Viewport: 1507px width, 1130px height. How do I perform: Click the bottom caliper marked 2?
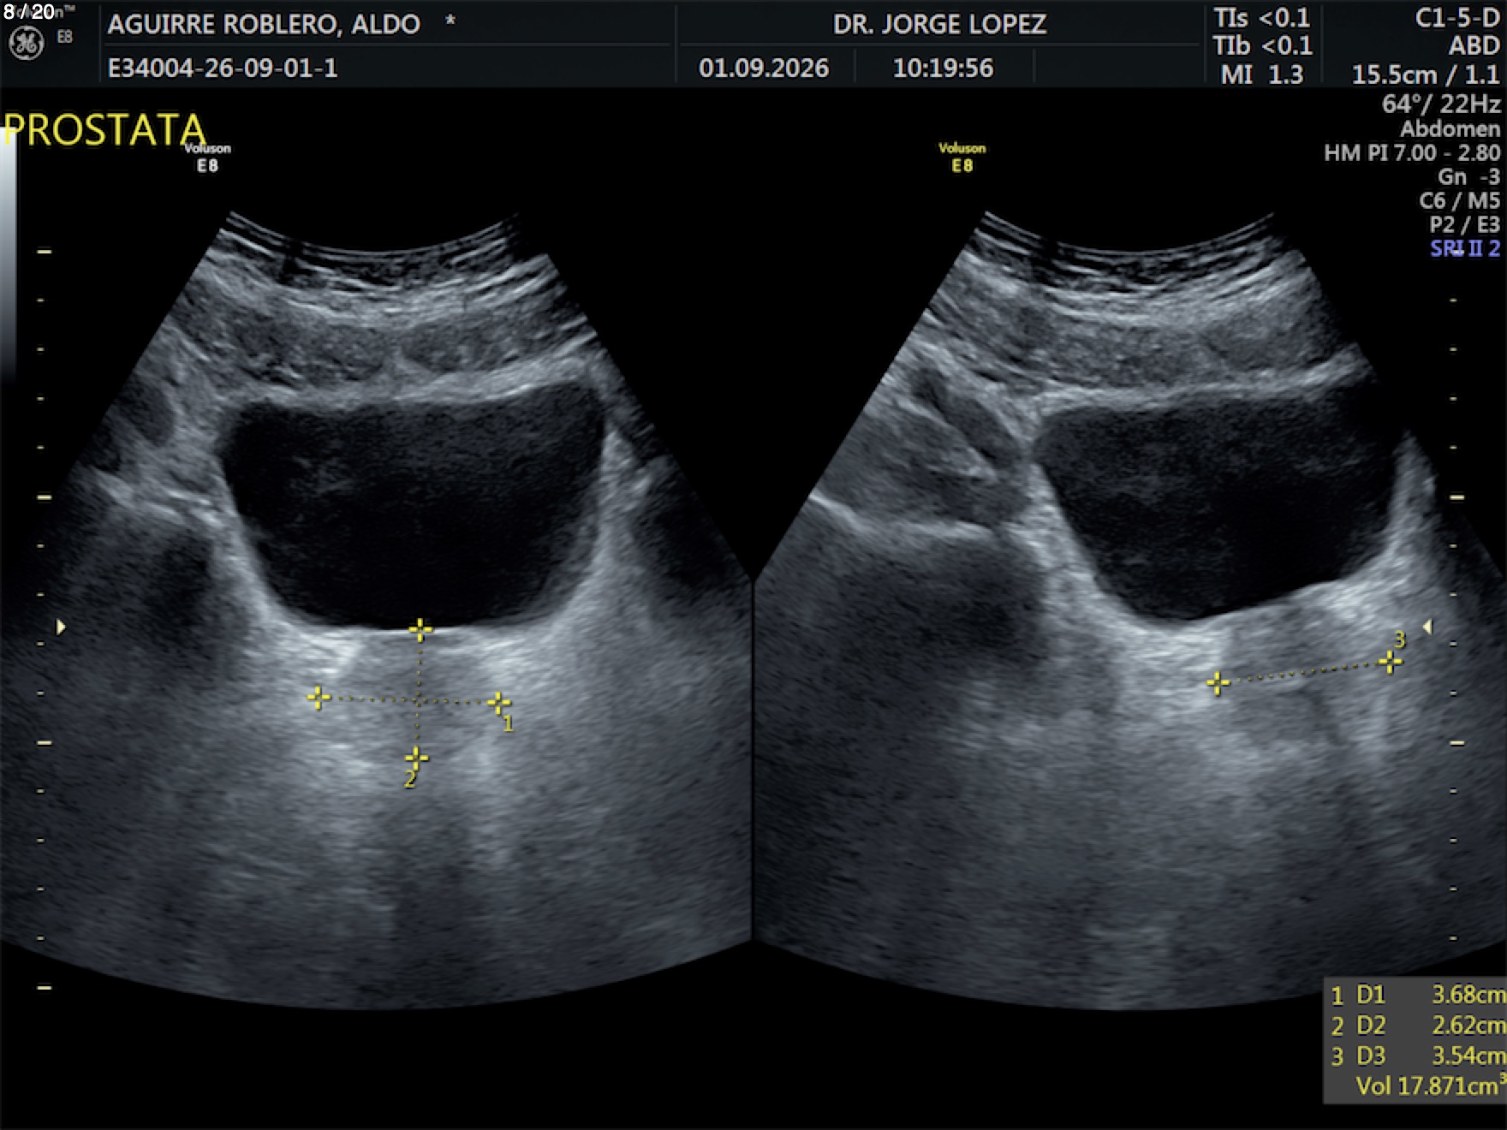416,758
